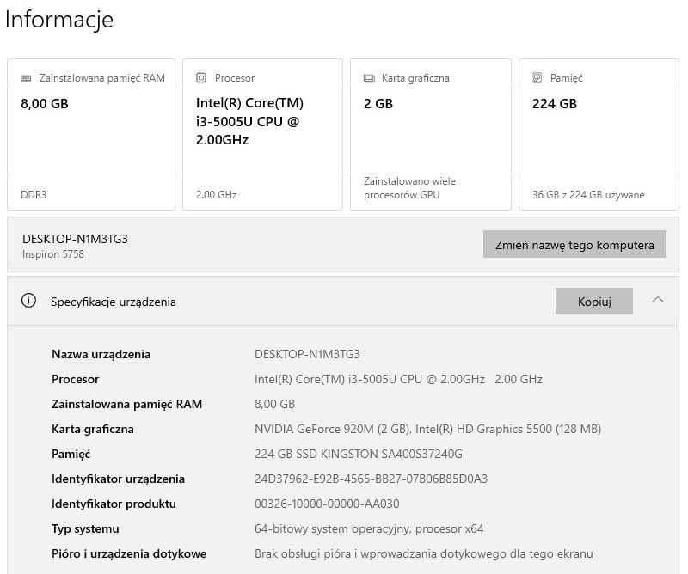Click the NVIDIA GeForce 920M graphics text
Viewport: 688px width, 574px height.
[329, 429]
